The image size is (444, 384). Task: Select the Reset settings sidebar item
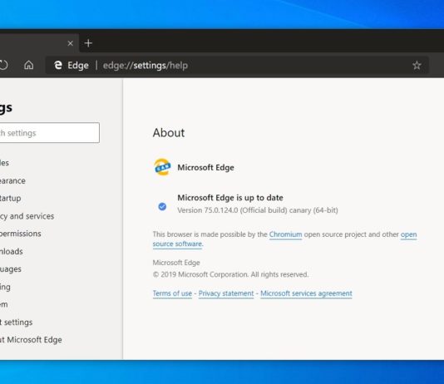[16, 322]
